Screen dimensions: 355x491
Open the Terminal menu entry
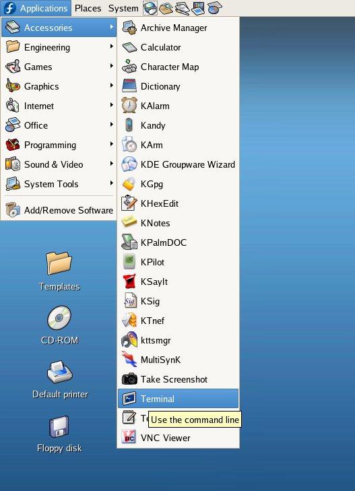pyautogui.click(x=178, y=399)
